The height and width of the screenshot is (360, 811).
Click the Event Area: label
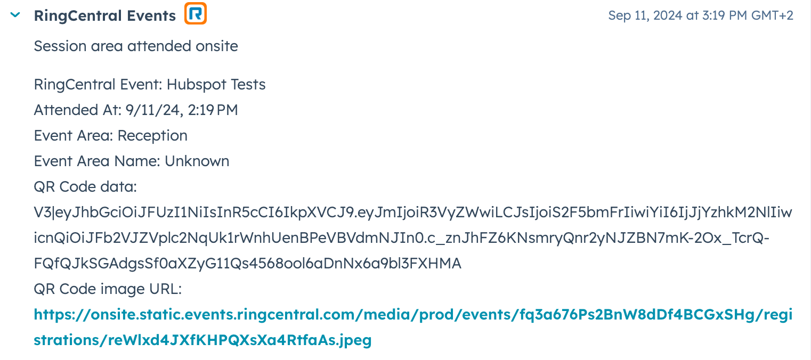(x=74, y=136)
